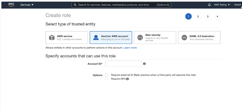Click the Web identity www icon
Screen dimensions: 242x111
(140, 37)
